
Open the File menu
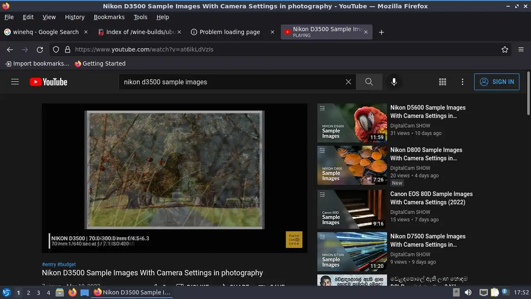tap(9, 17)
